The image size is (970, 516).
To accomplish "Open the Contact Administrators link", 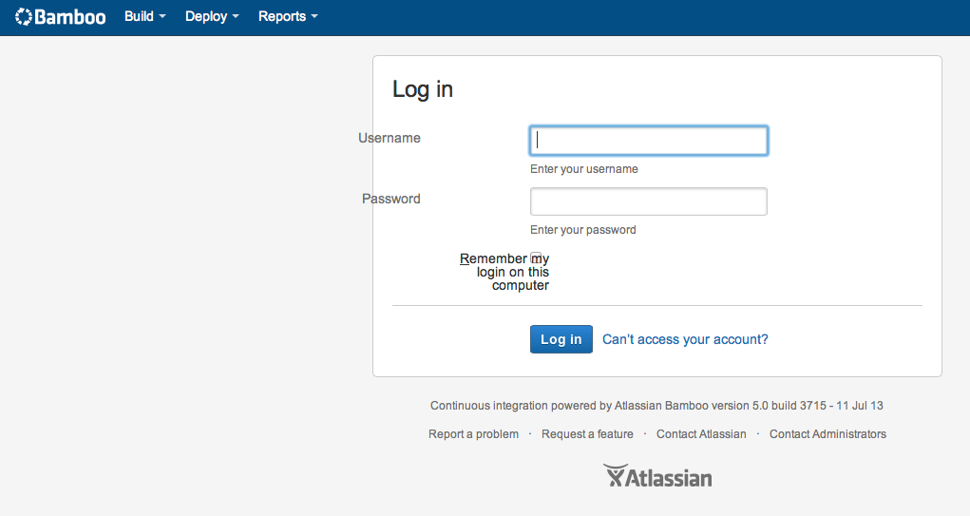I will pos(827,434).
